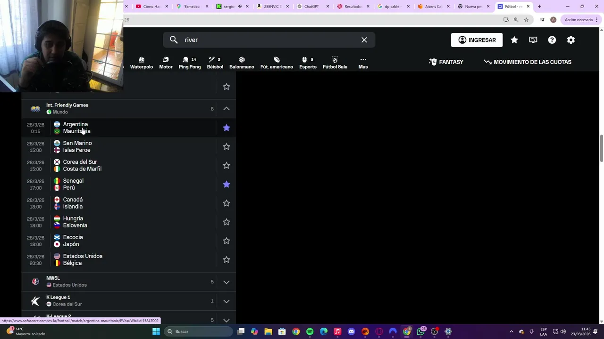Image resolution: width=604 pixels, height=339 pixels.
Task: Bookmark this page with the star icon
Action: point(526,20)
